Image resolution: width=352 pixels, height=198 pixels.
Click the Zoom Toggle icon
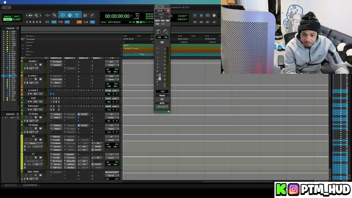point(47,15)
